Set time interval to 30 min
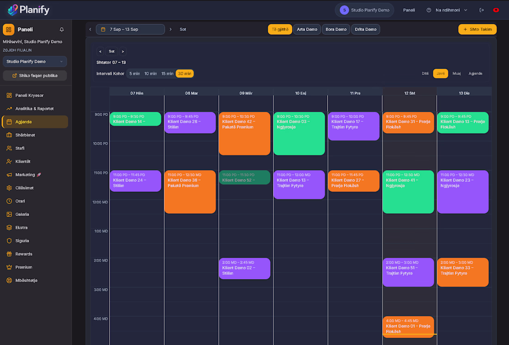This screenshot has width=509, height=345. tap(184, 74)
